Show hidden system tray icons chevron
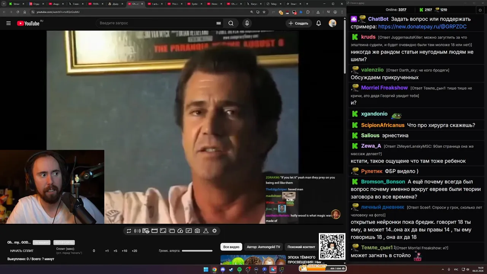 [443, 269]
